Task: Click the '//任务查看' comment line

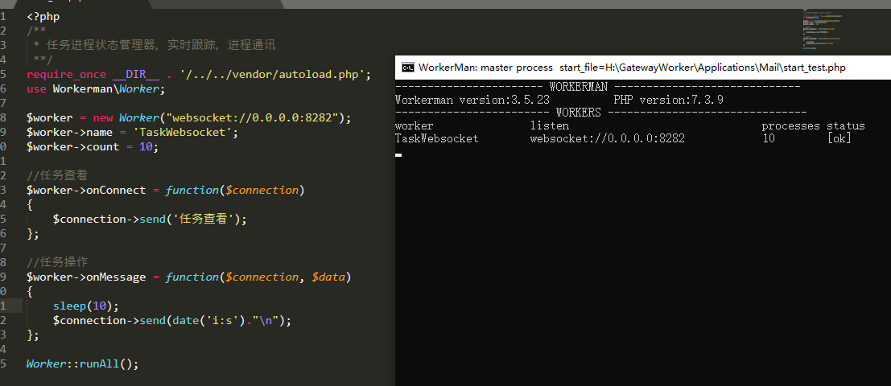Action: click(x=57, y=176)
